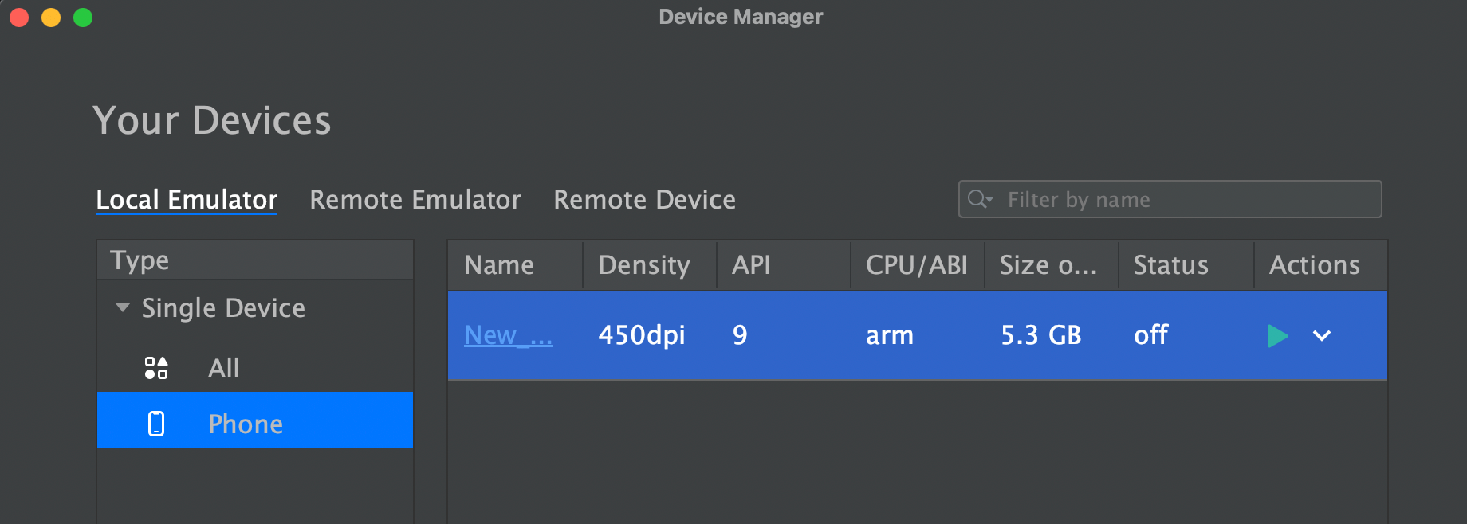
Task: Sort by the Size on disk column
Action: (x=1048, y=265)
